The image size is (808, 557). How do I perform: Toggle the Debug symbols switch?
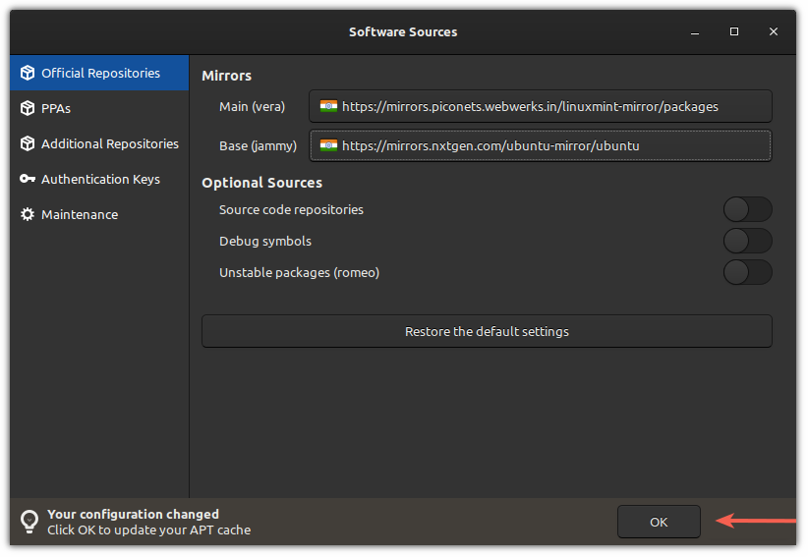pos(748,241)
